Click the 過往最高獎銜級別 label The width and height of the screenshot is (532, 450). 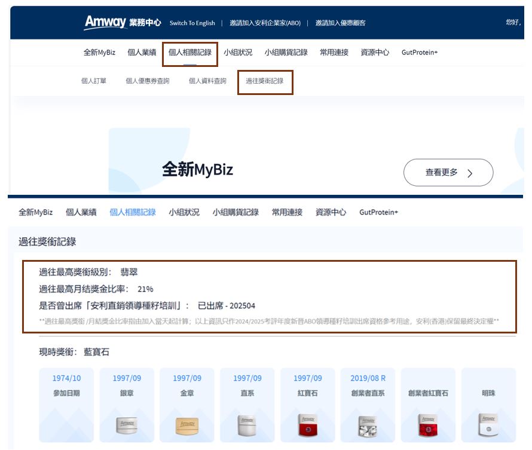pyautogui.click(x=75, y=273)
